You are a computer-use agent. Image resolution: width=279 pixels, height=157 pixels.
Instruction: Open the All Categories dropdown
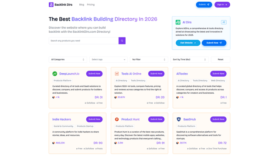coord(68,59)
